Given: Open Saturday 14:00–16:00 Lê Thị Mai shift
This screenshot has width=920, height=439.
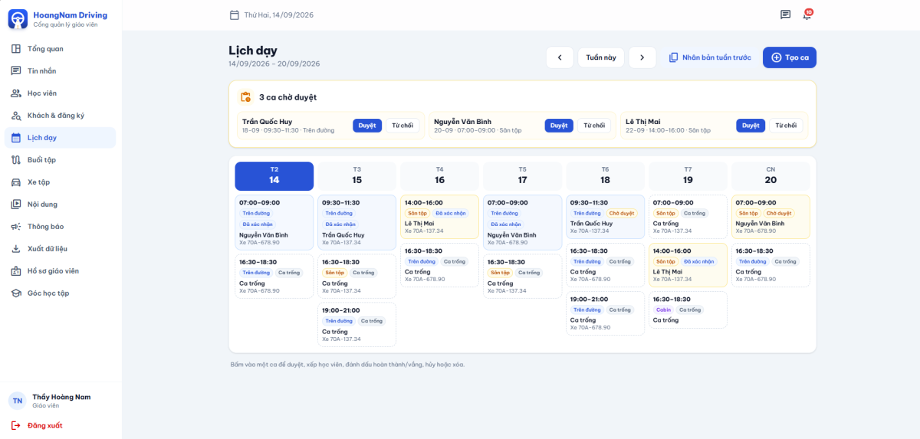Looking at the screenshot, I should [688, 265].
